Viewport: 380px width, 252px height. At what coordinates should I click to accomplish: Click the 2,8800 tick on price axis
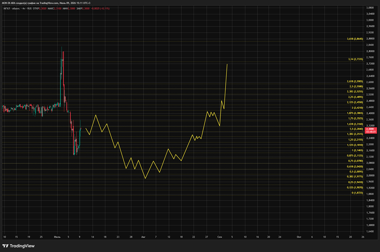click(370, 39)
